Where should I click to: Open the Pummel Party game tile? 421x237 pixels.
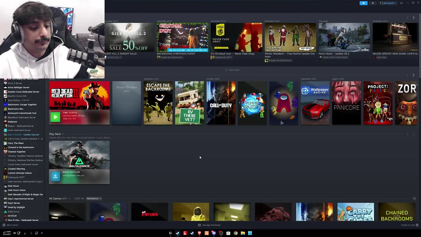click(252, 103)
